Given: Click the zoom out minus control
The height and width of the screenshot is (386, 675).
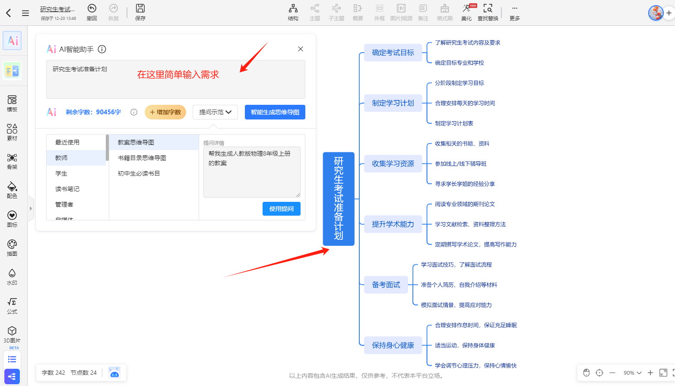Looking at the screenshot, I should coord(612,373).
